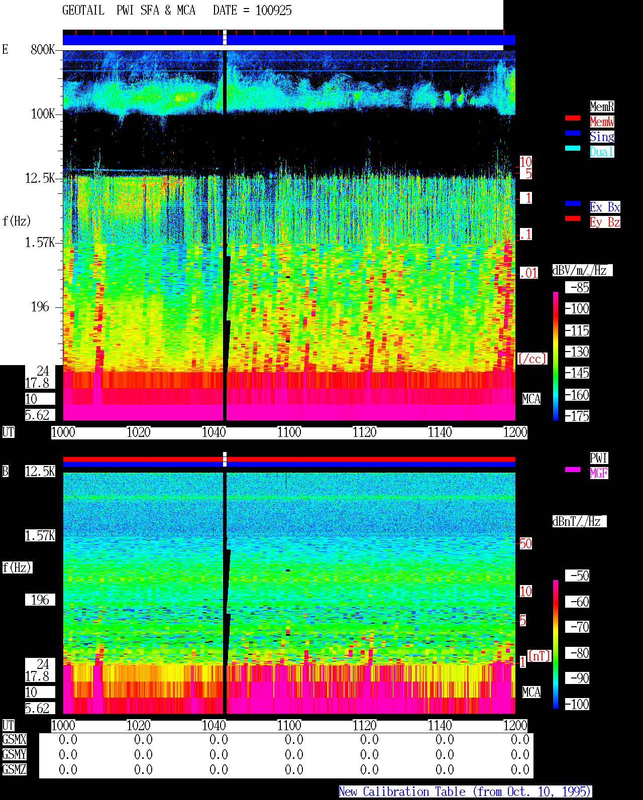Click the cyan Dual legend swatch

point(573,148)
